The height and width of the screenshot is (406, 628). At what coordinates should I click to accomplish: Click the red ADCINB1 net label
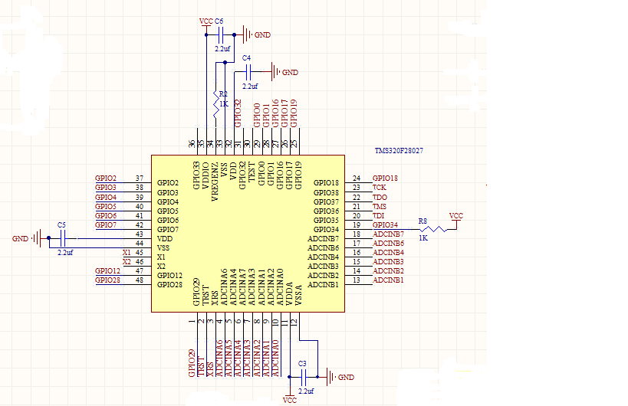tap(388, 280)
